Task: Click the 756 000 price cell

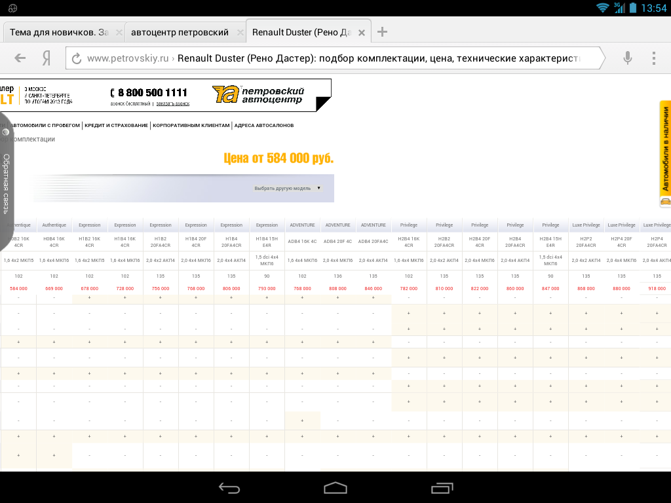Action: tap(161, 289)
